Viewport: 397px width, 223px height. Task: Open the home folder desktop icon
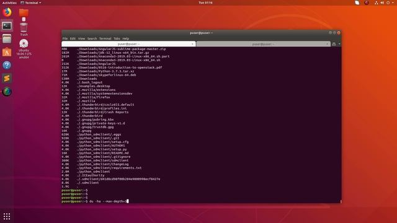(24, 12)
